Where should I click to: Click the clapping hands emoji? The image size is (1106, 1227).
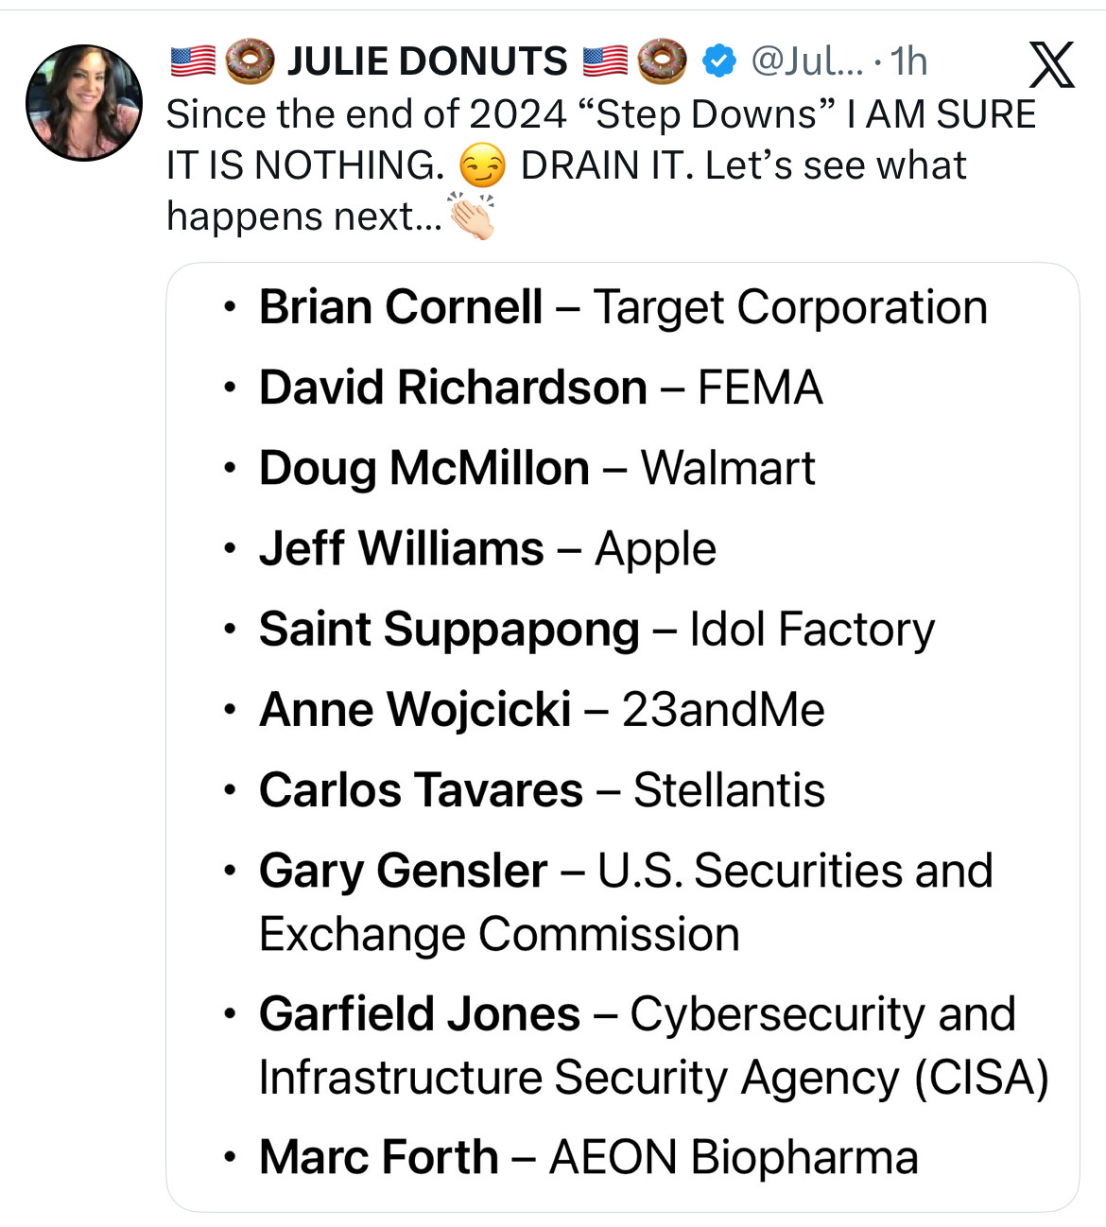tap(472, 216)
